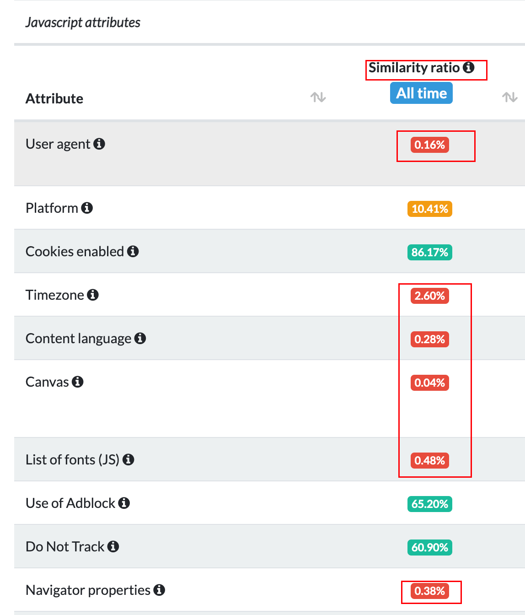Screen dimensions: 525x615
Task: Click the Timezone info icon
Action: [x=93, y=295]
